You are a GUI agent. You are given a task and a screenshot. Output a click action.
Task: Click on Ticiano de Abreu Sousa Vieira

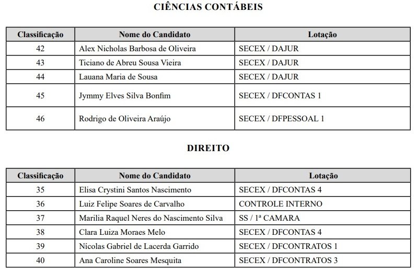coord(130,63)
